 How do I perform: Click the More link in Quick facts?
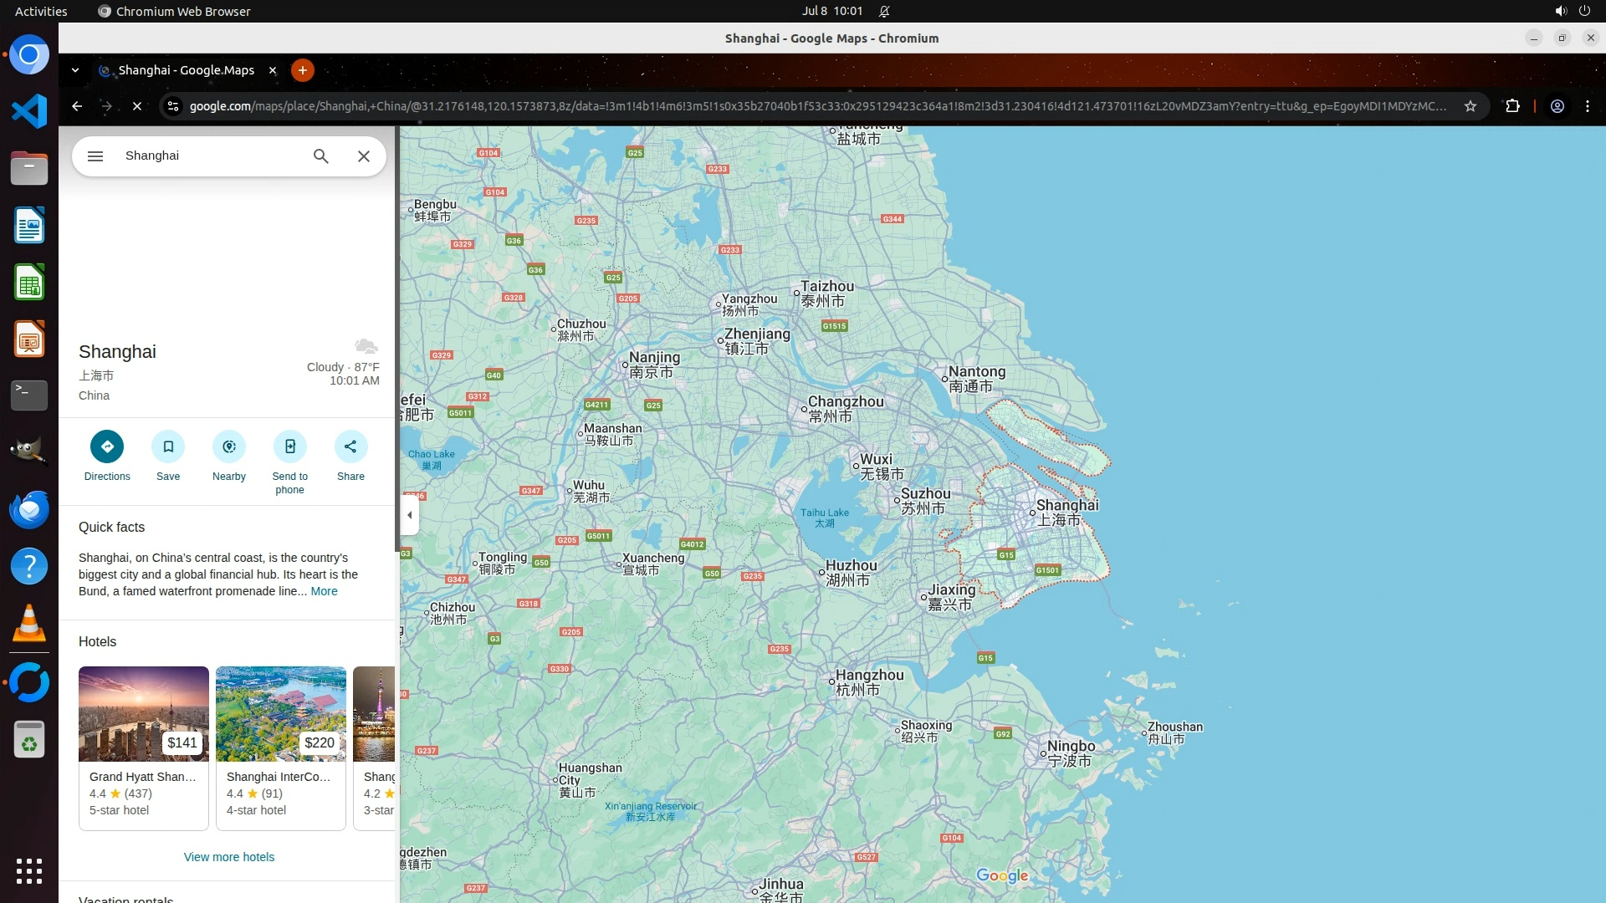(324, 591)
